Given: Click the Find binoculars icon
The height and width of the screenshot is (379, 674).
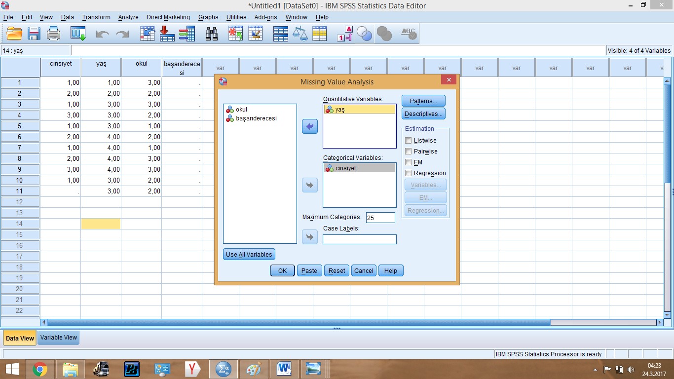Looking at the screenshot, I should tap(212, 34).
